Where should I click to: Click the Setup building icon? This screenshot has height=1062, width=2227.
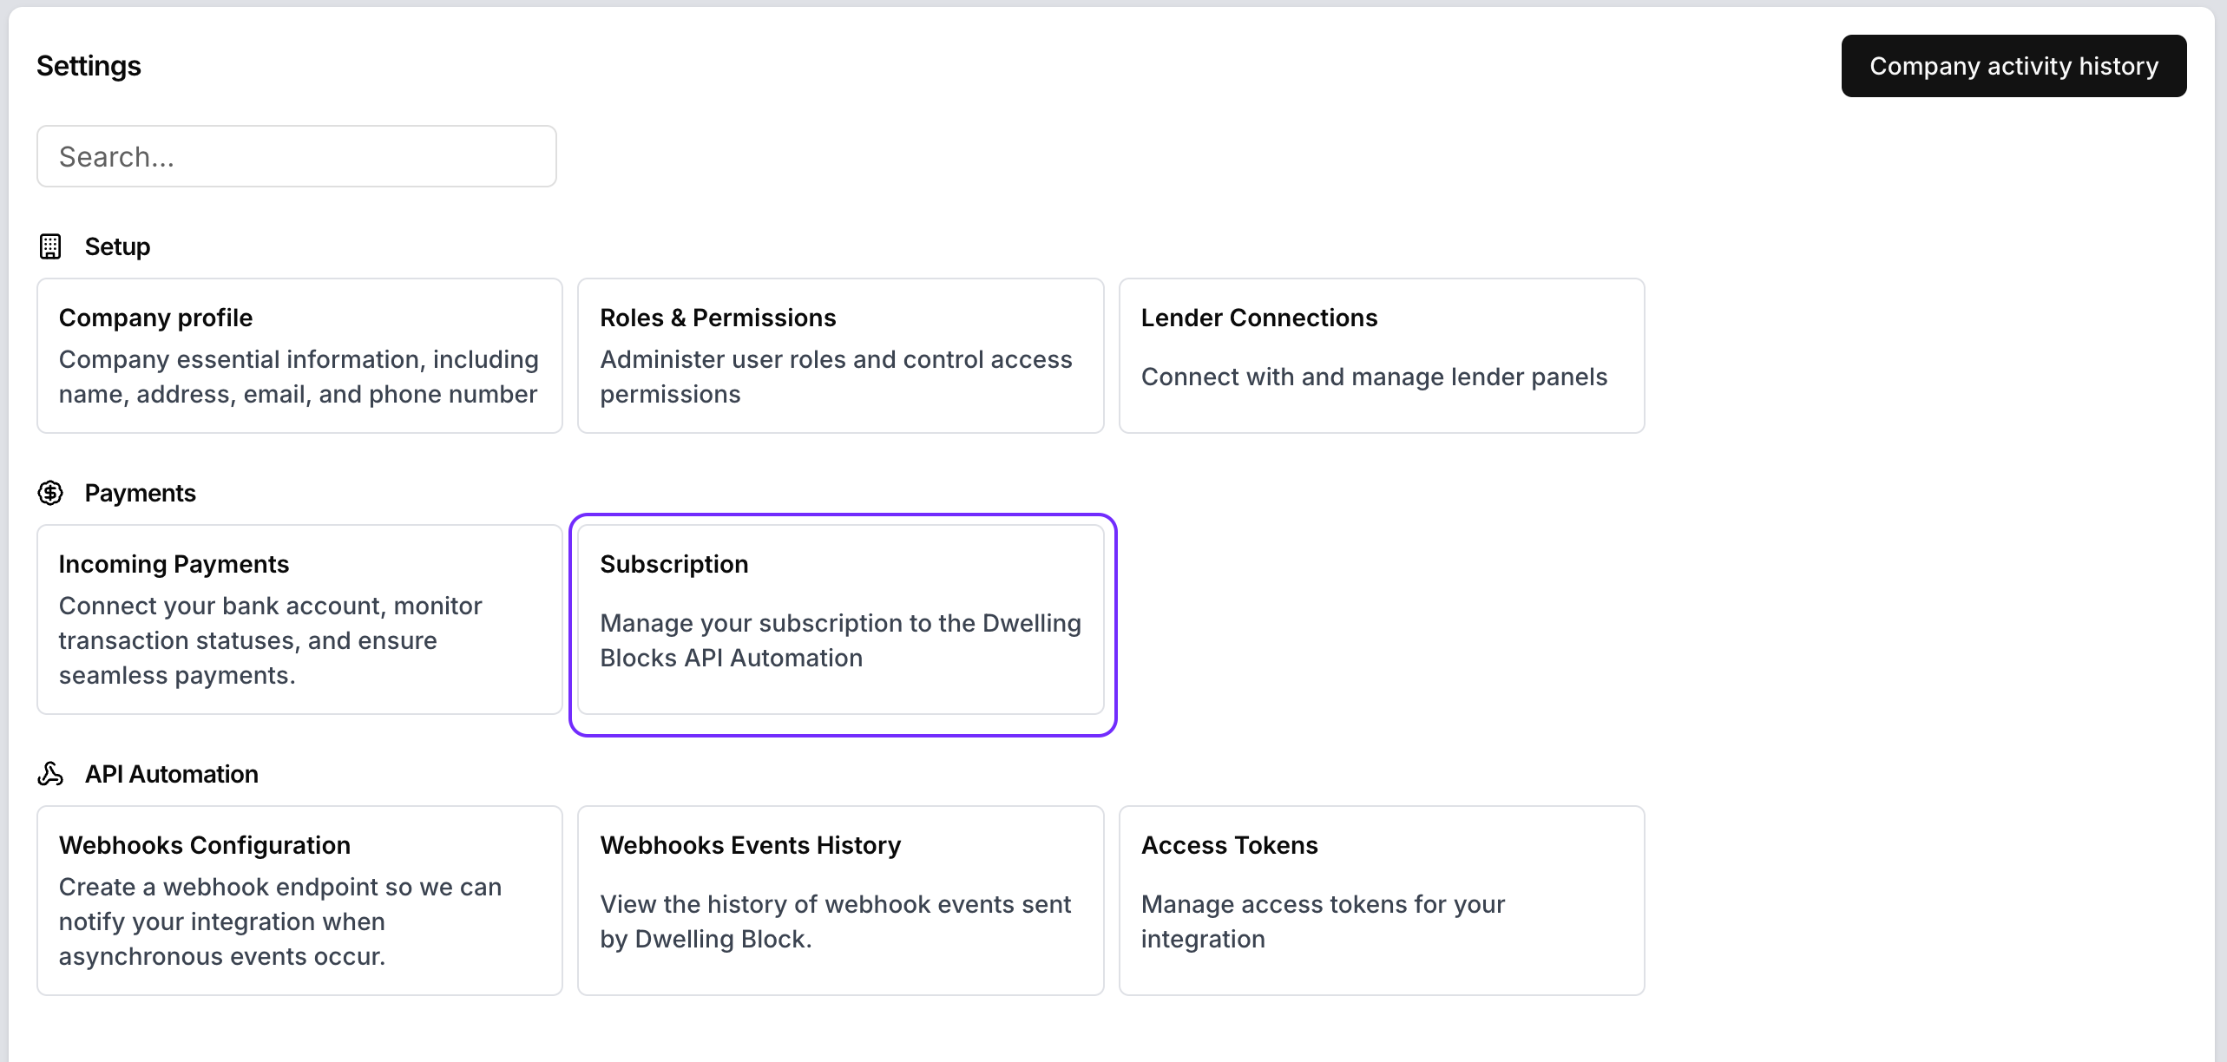tap(50, 246)
